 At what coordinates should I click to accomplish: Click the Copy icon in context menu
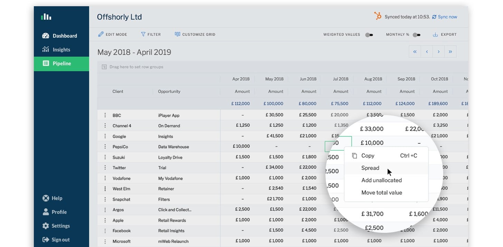click(354, 156)
